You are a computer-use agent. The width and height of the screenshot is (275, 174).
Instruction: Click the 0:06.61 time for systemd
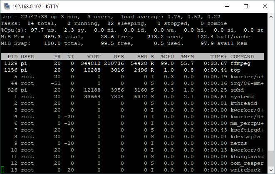216,97
